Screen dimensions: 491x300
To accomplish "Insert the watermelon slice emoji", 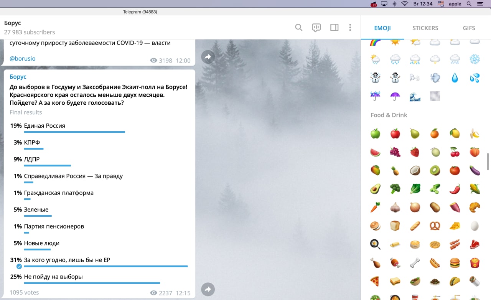I will tap(375, 152).
